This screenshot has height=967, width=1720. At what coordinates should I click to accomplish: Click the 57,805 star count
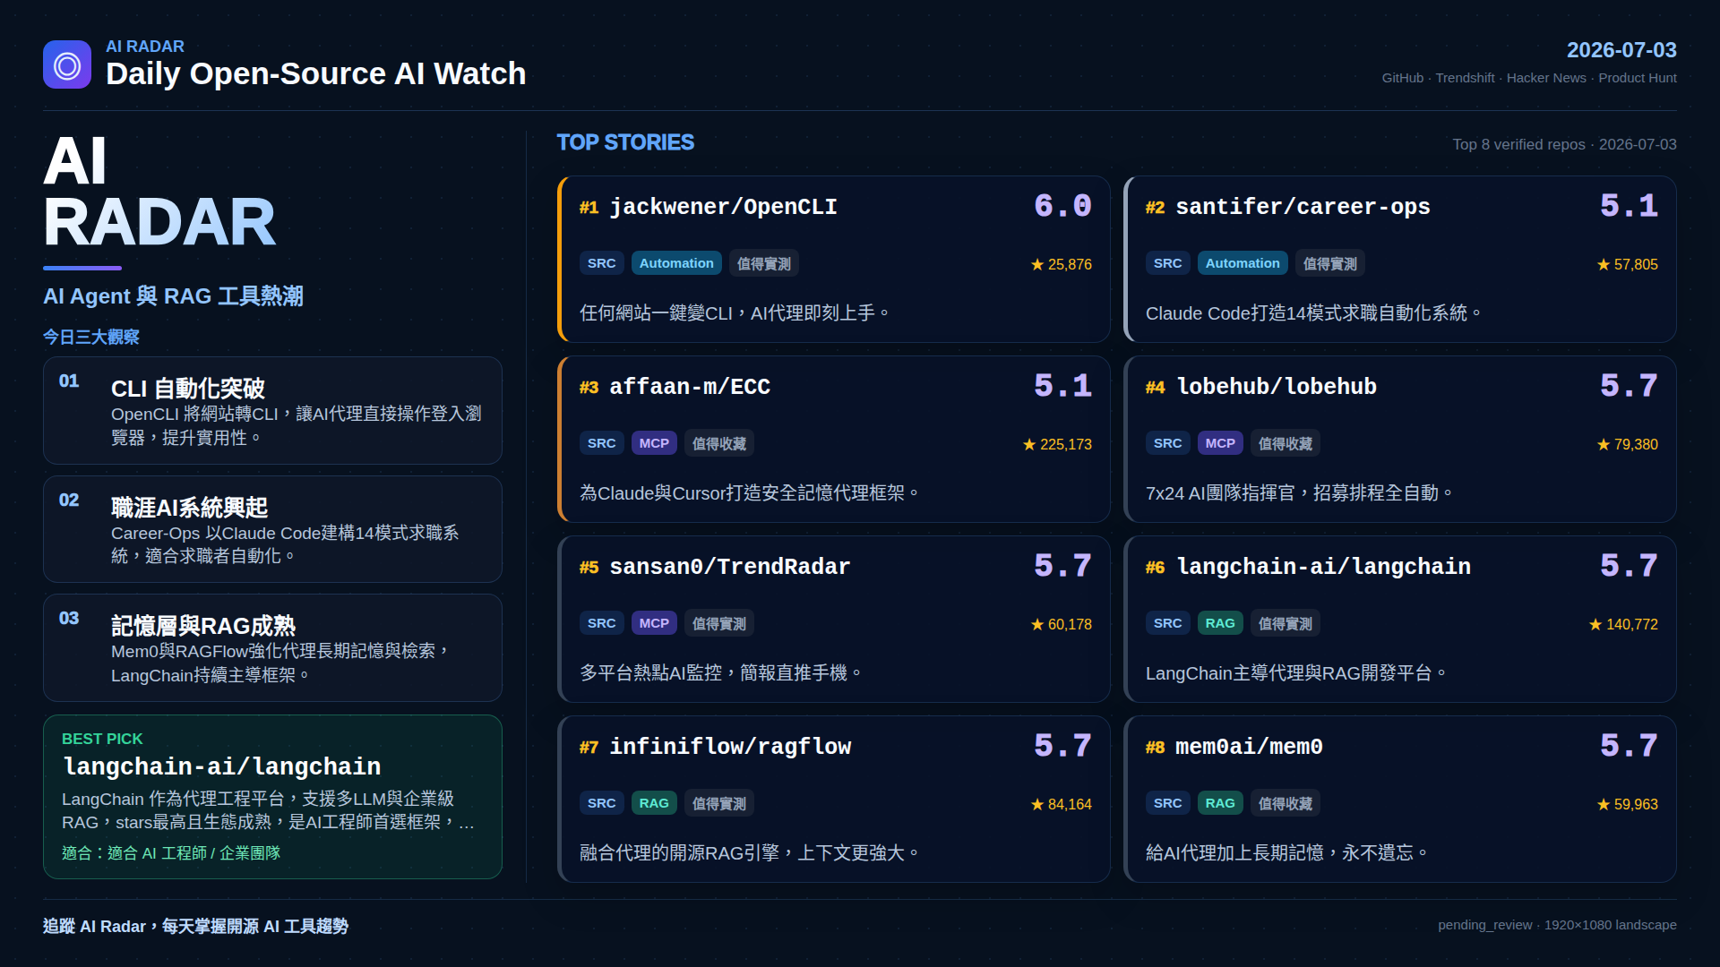1627,264
